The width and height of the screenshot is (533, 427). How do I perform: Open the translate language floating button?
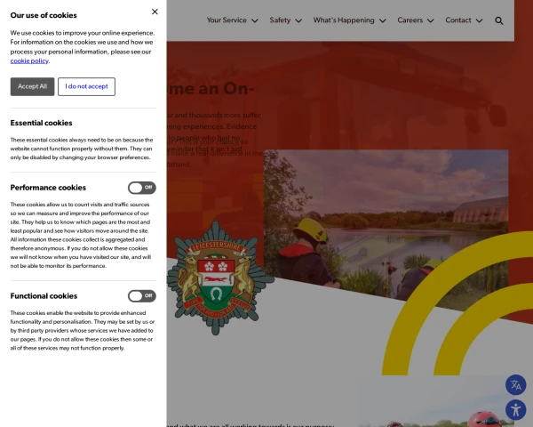515,385
